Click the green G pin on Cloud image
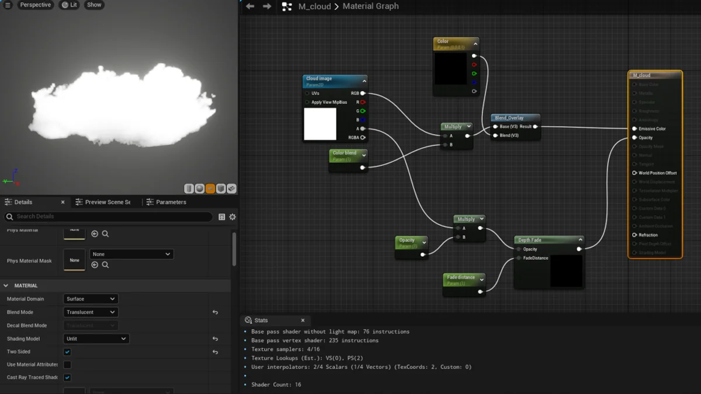 (x=363, y=111)
